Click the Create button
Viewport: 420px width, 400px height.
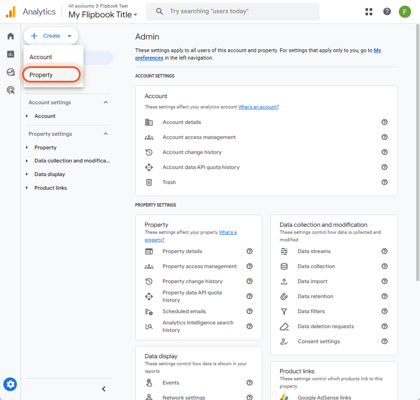click(51, 36)
